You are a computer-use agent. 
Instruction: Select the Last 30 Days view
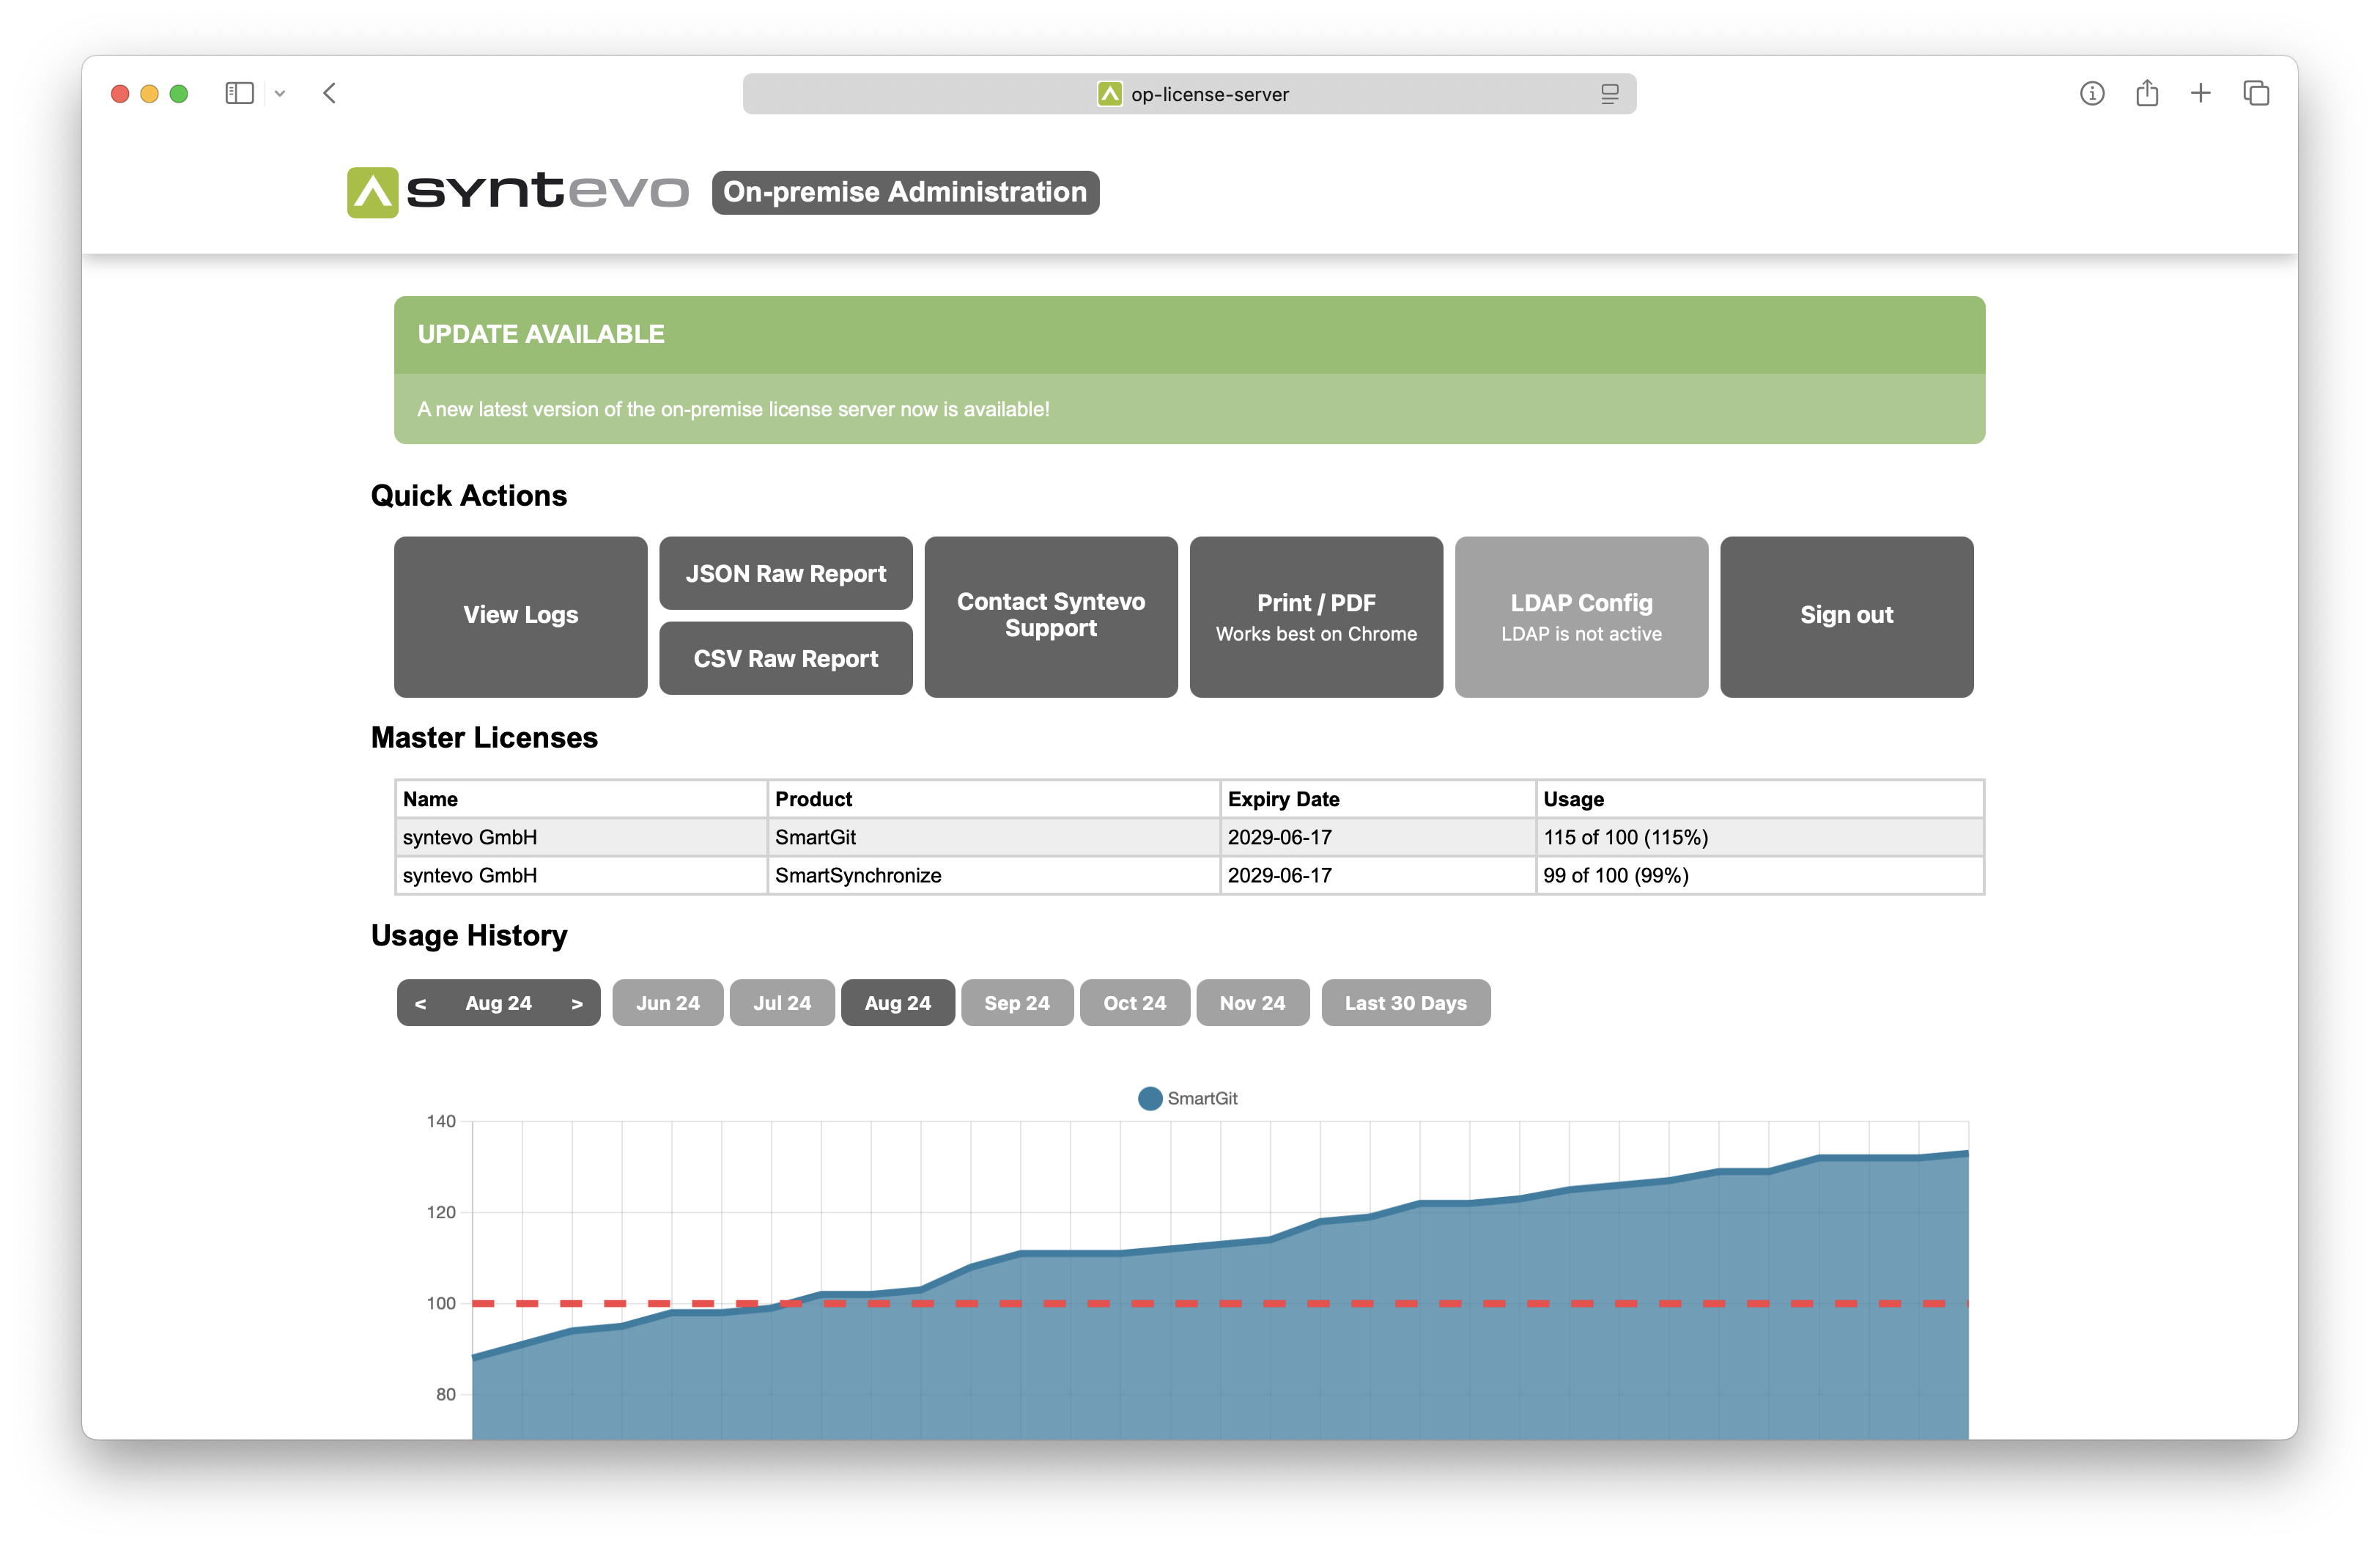[1406, 1002]
